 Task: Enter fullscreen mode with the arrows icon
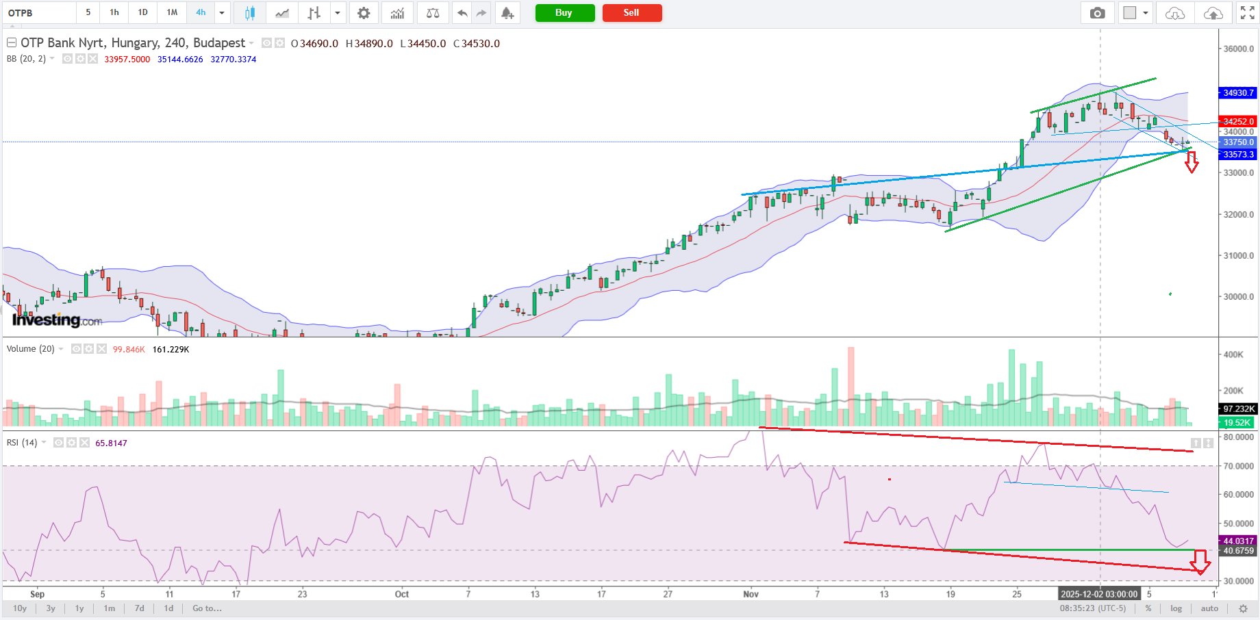pos(1247,13)
